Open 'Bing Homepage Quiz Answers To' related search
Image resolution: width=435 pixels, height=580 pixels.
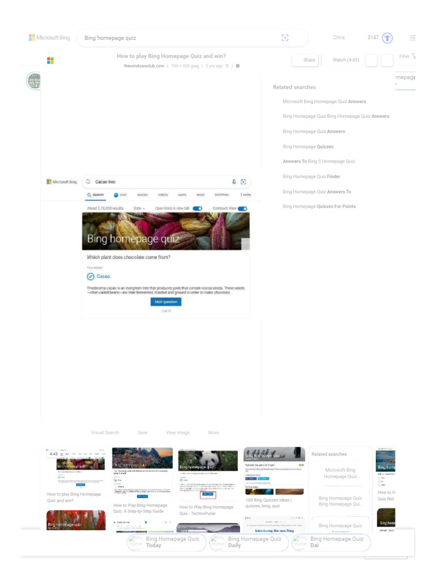[317, 191]
